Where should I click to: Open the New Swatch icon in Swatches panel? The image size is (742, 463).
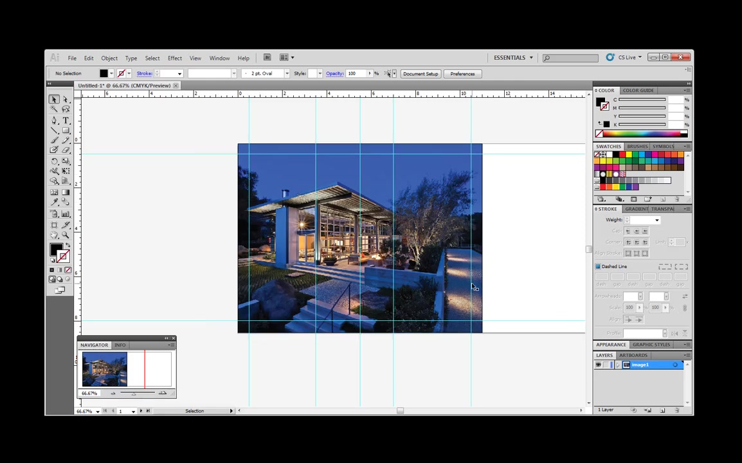click(663, 199)
